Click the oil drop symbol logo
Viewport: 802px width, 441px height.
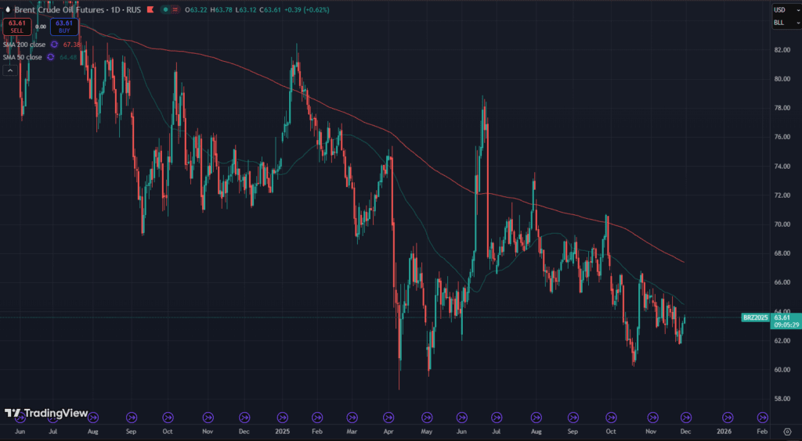point(7,9)
